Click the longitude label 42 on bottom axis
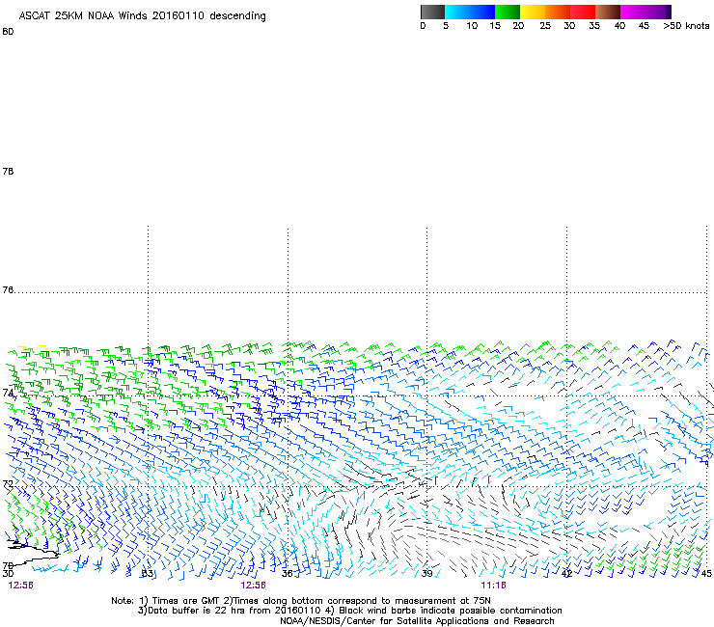This screenshot has height=627, width=714. 567,573
